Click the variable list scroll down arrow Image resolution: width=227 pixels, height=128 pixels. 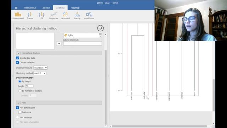100,36
